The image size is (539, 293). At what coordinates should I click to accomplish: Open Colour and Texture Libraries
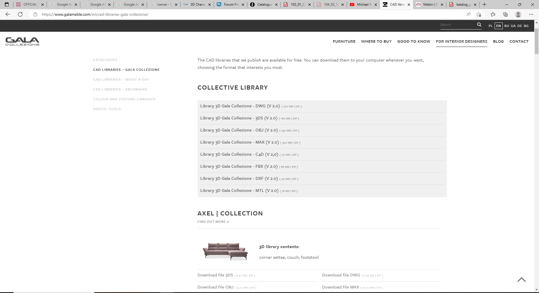(124, 99)
